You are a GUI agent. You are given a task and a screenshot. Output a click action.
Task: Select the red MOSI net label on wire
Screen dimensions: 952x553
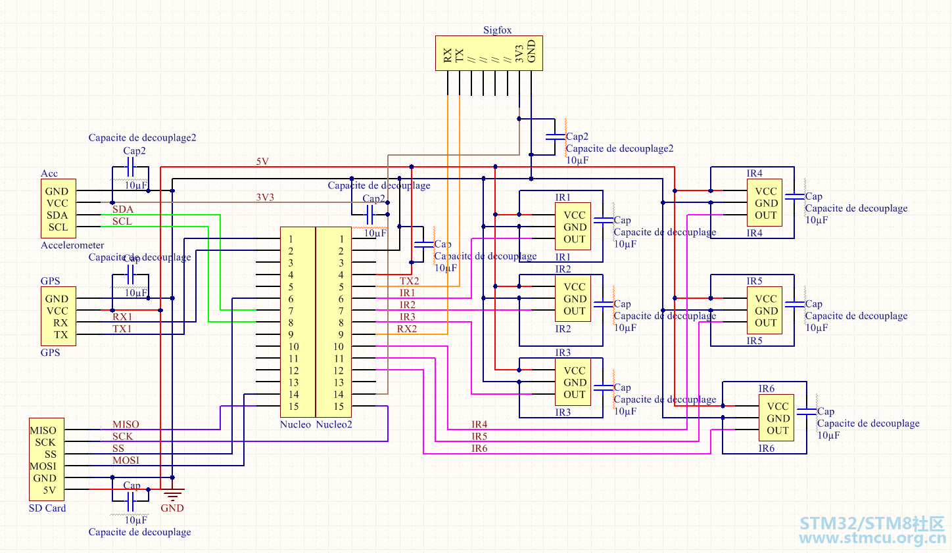tap(126, 460)
